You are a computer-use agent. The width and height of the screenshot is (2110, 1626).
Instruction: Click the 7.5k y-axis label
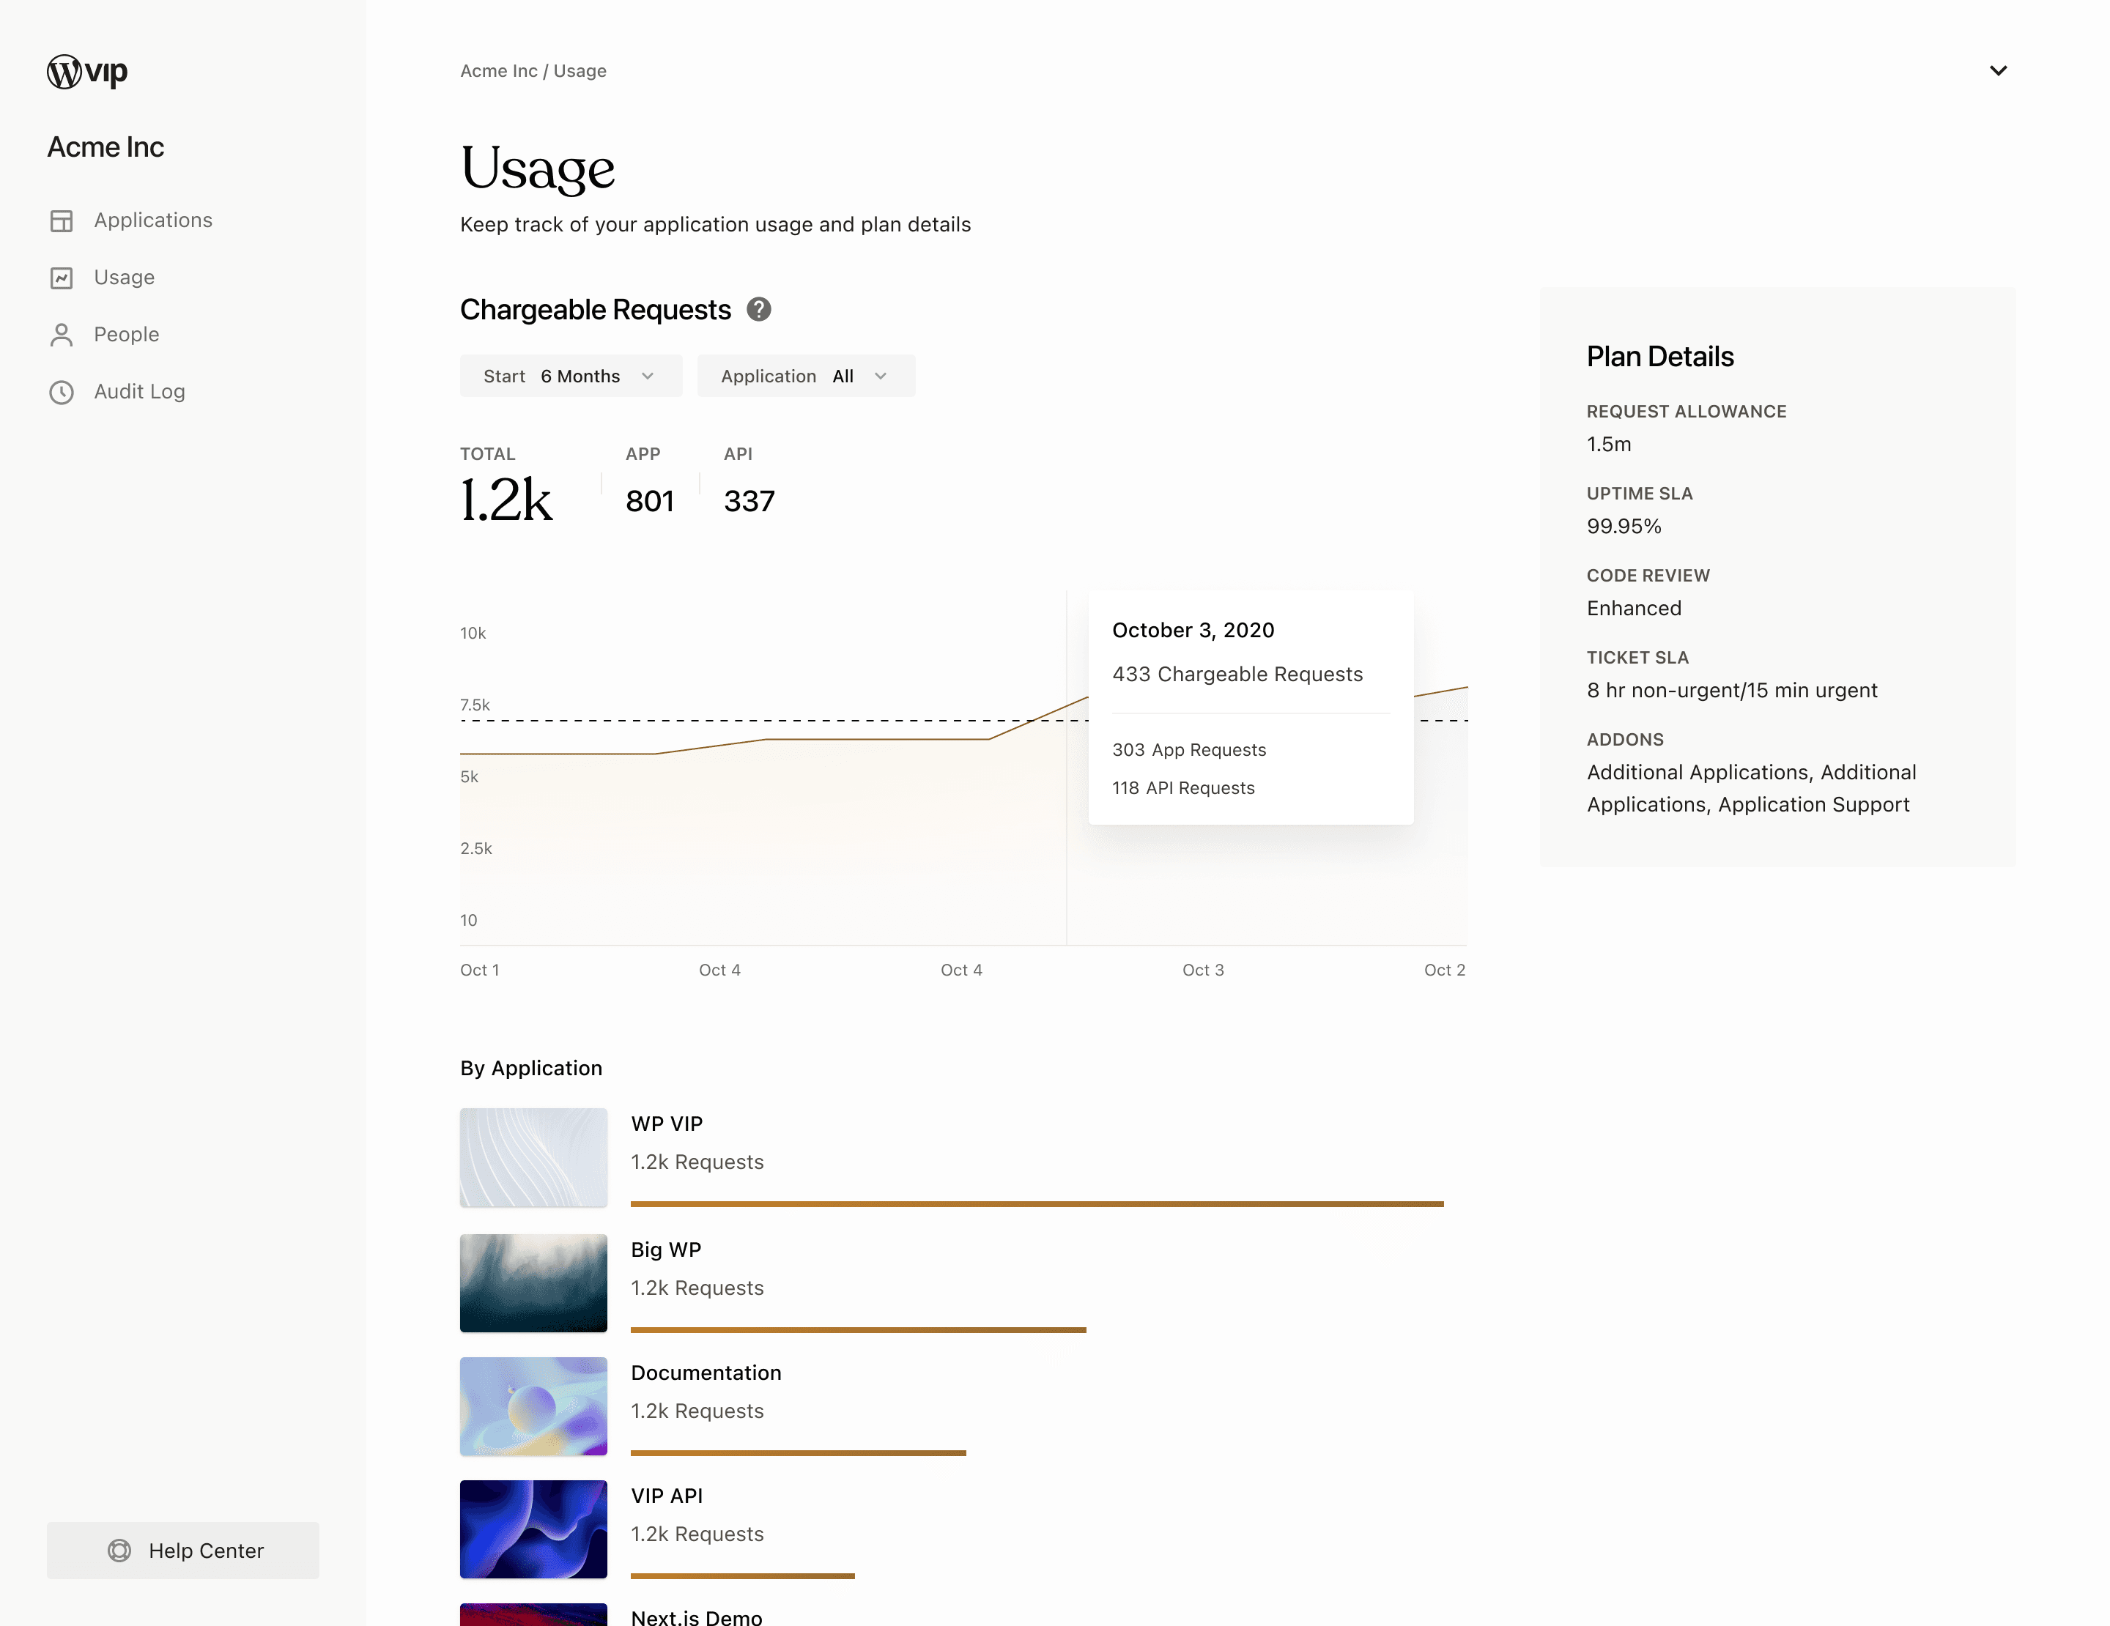coord(474,705)
